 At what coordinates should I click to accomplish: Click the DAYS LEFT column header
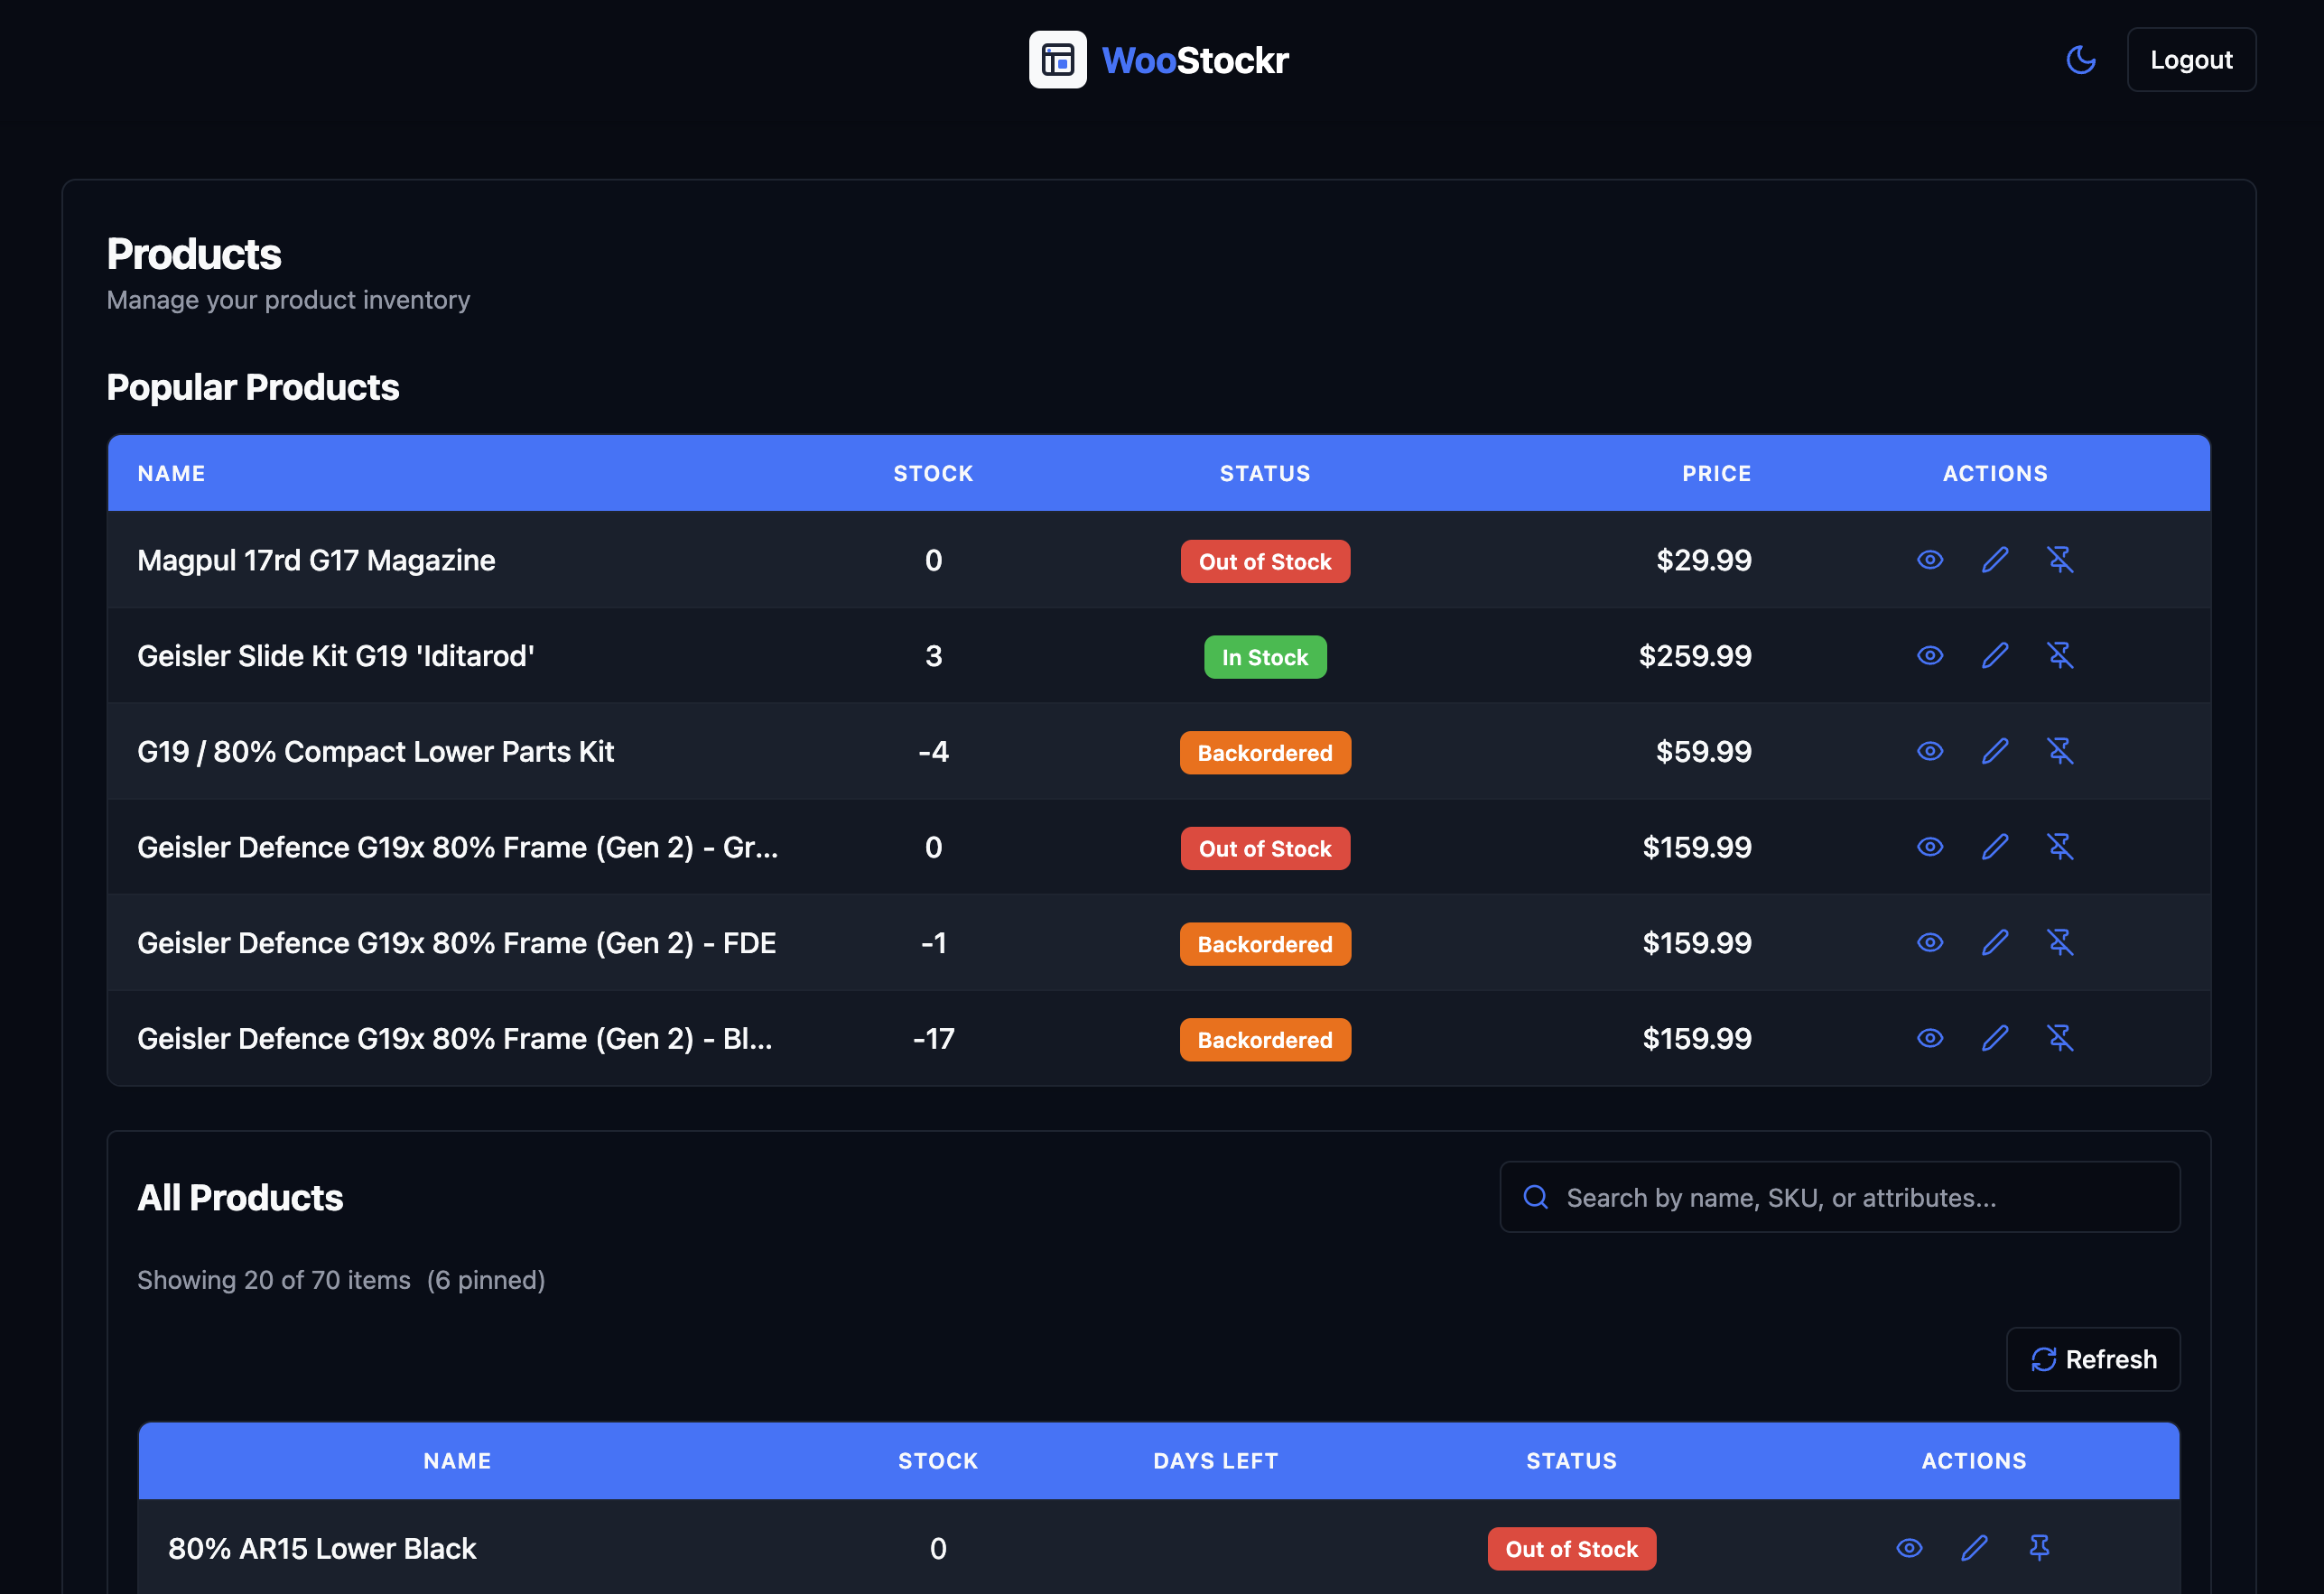point(1215,1461)
